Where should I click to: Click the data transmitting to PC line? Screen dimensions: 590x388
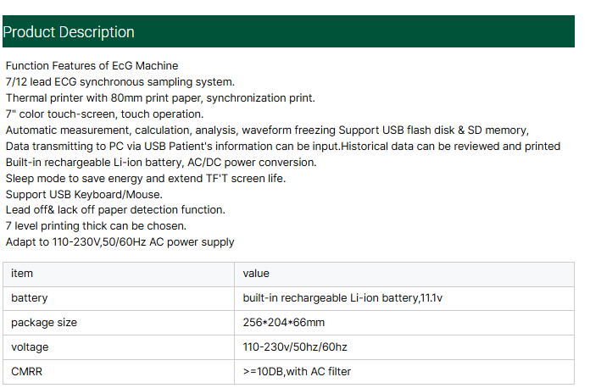(x=282, y=146)
